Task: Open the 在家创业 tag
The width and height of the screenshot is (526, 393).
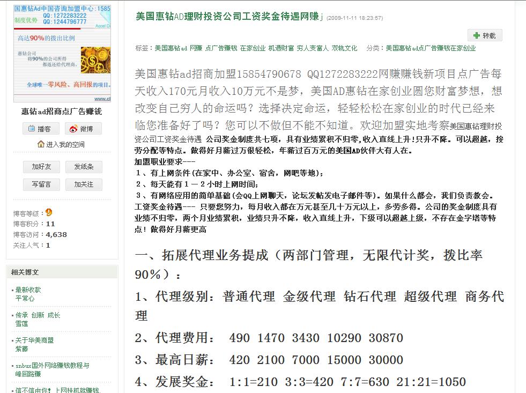Action: pos(253,48)
